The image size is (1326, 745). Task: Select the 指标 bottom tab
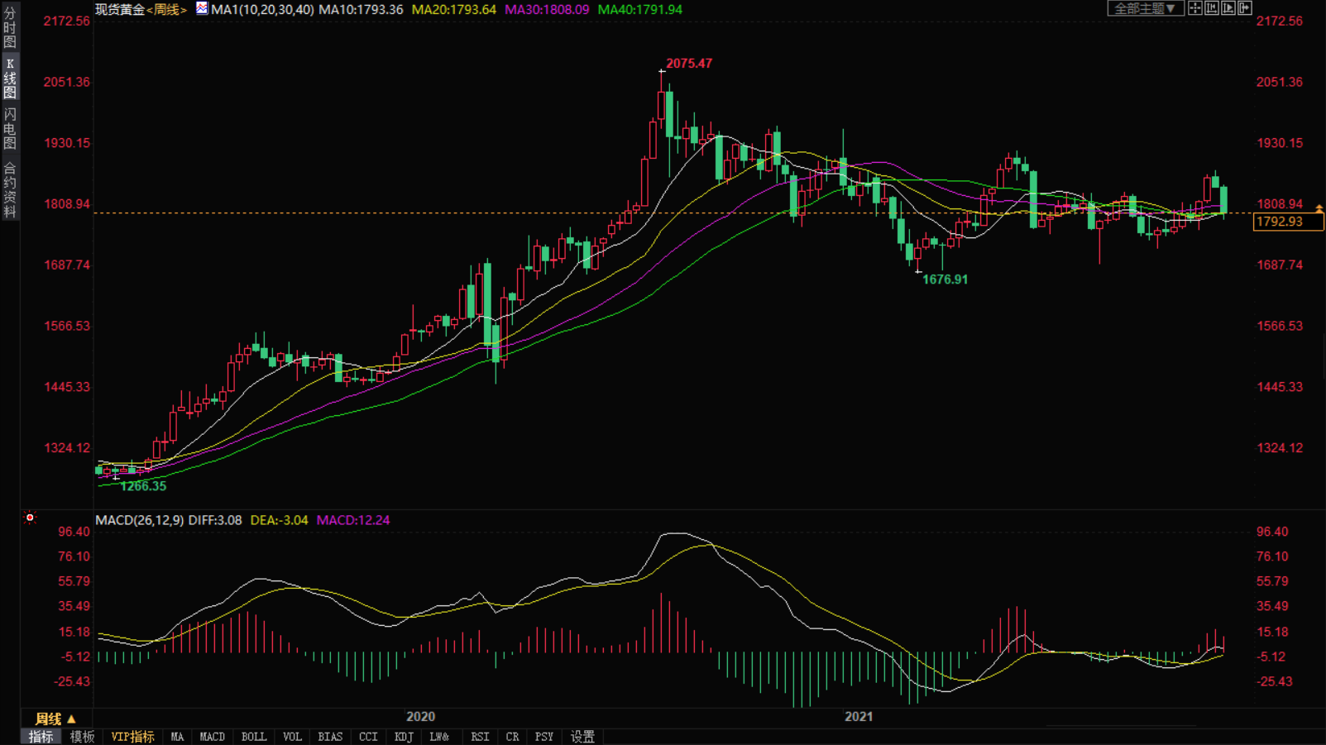click(41, 737)
